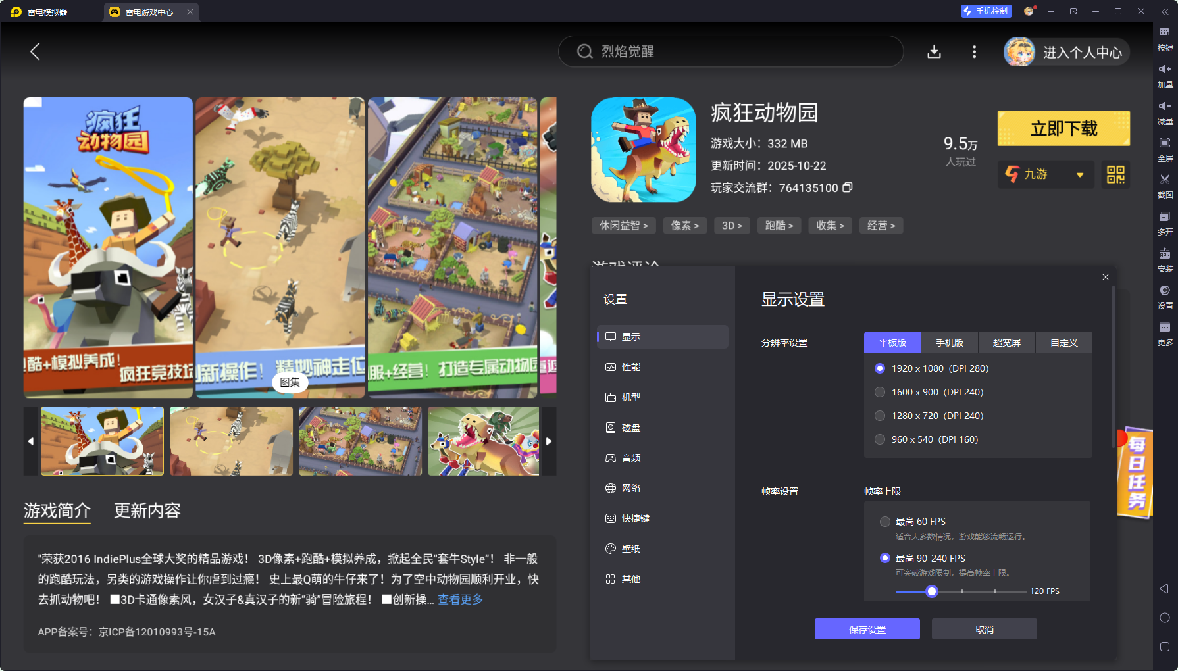This screenshot has height=671, width=1178.
Task: Tap the Android recent apps square button
Action: tap(1164, 647)
